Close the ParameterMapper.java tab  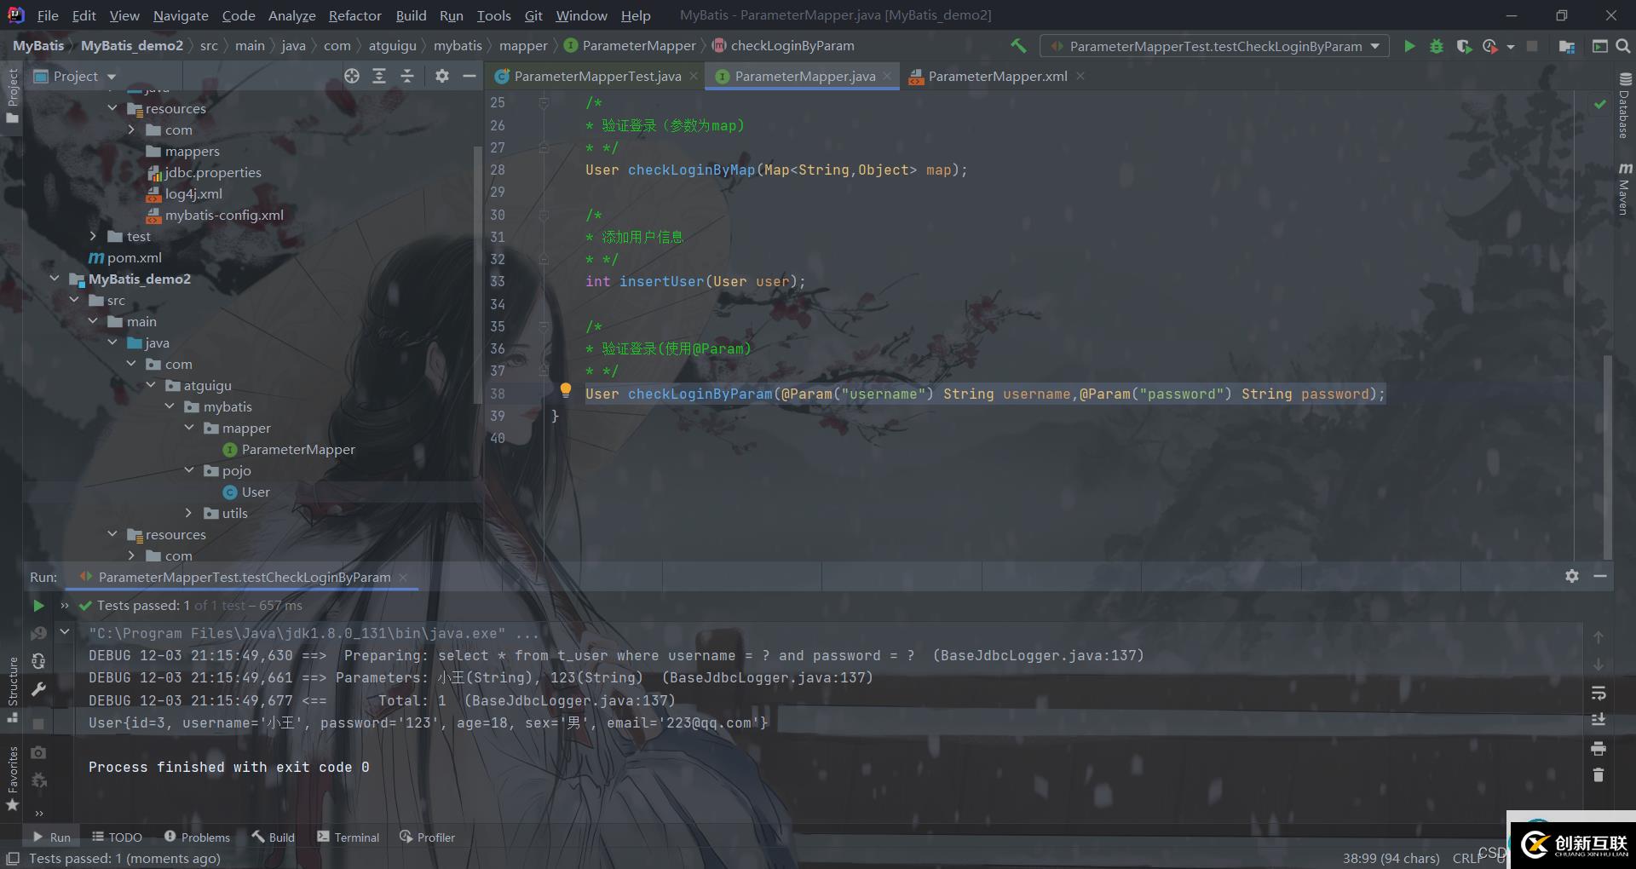887,76
